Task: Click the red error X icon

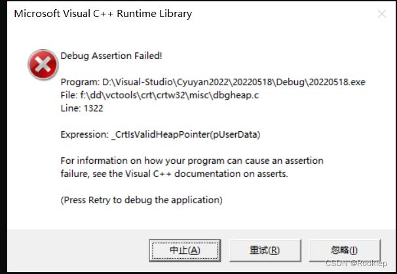Action: tap(43, 65)
